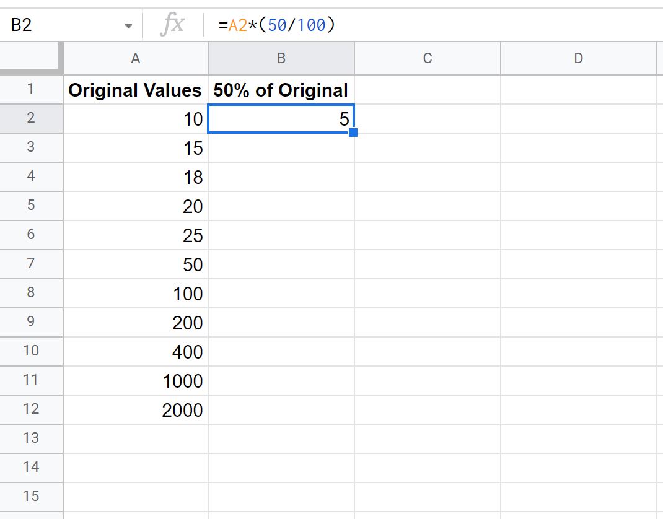The image size is (663, 519).
Task: Click the cell containing 100
Action: click(135, 294)
